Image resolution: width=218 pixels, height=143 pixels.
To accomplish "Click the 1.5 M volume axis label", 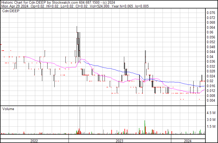I will pyautogui.click(x=211, y=126).
